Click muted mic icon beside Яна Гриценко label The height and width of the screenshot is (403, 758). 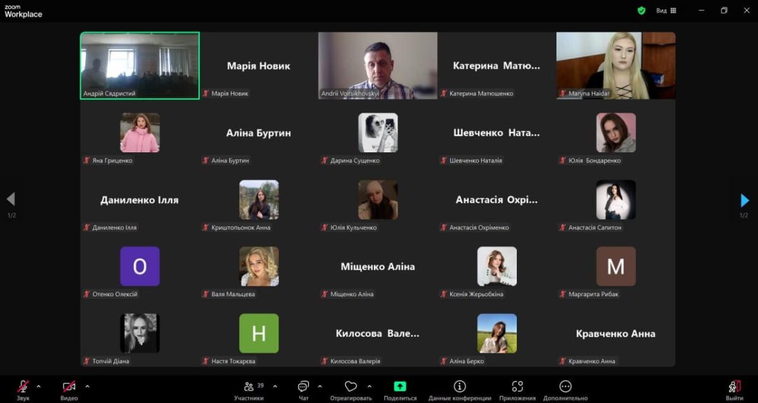pyautogui.click(x=87, y=160)
